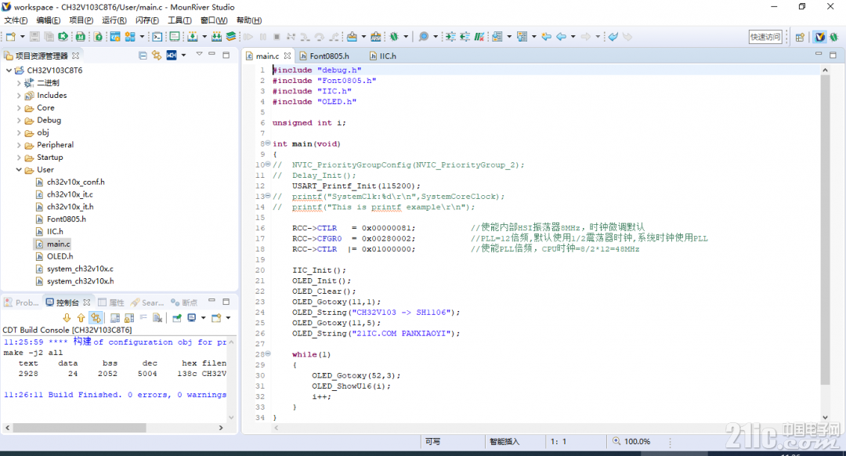Click the Search toolbar icon
Screen dimensions: 846x456
tap(424, 37)
